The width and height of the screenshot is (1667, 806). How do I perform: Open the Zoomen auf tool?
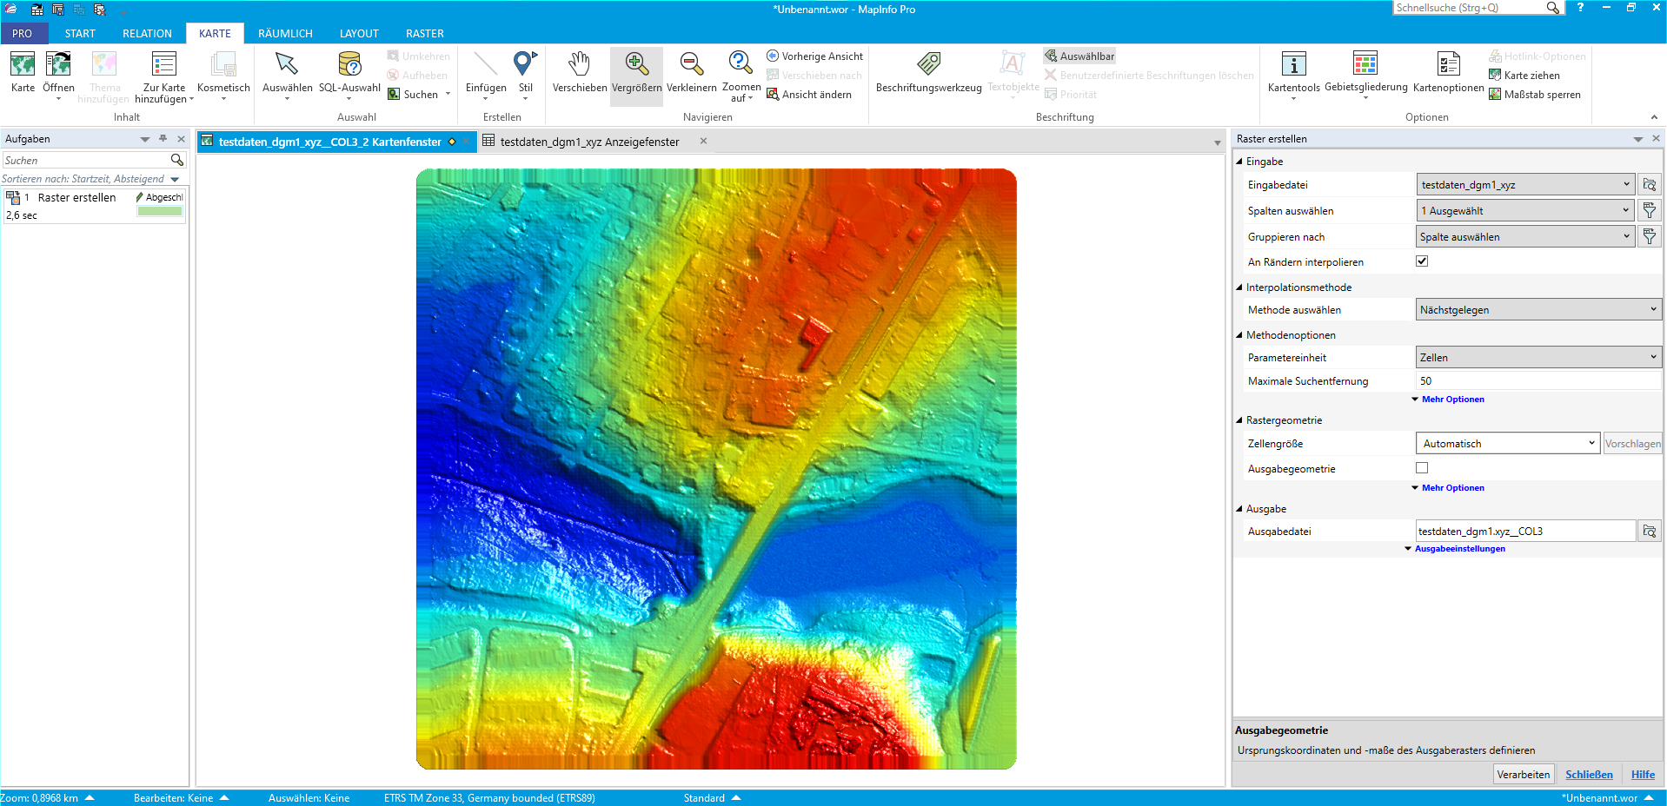tap(741, 76)
